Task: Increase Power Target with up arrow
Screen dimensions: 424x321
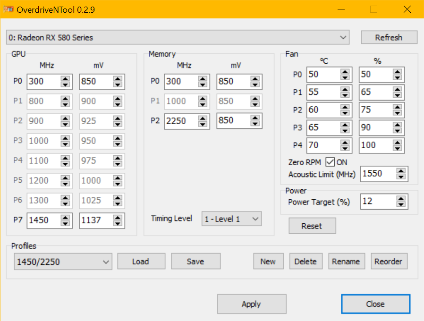Action: (x=401, y=198)
